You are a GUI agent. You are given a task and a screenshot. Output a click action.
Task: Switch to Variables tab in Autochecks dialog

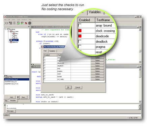(x=52, y=51)
